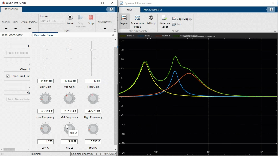This screenshot has height=156, width=278.
Task: Expand the VISUALIZATION dropdown
Action: click(29, 29)
